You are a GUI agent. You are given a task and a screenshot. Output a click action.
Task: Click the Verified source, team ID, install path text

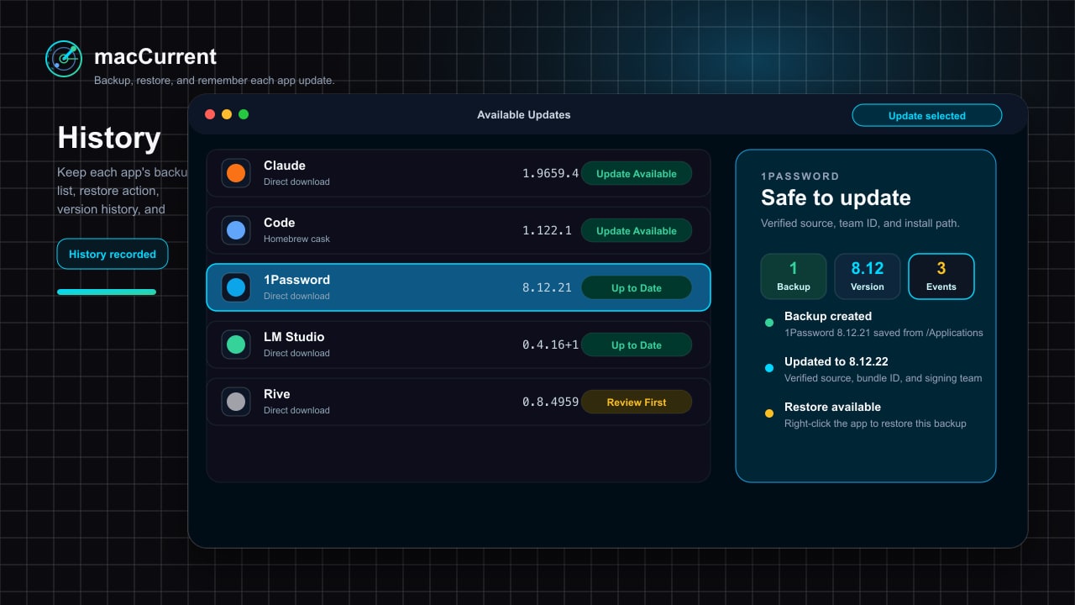[860, 224]
